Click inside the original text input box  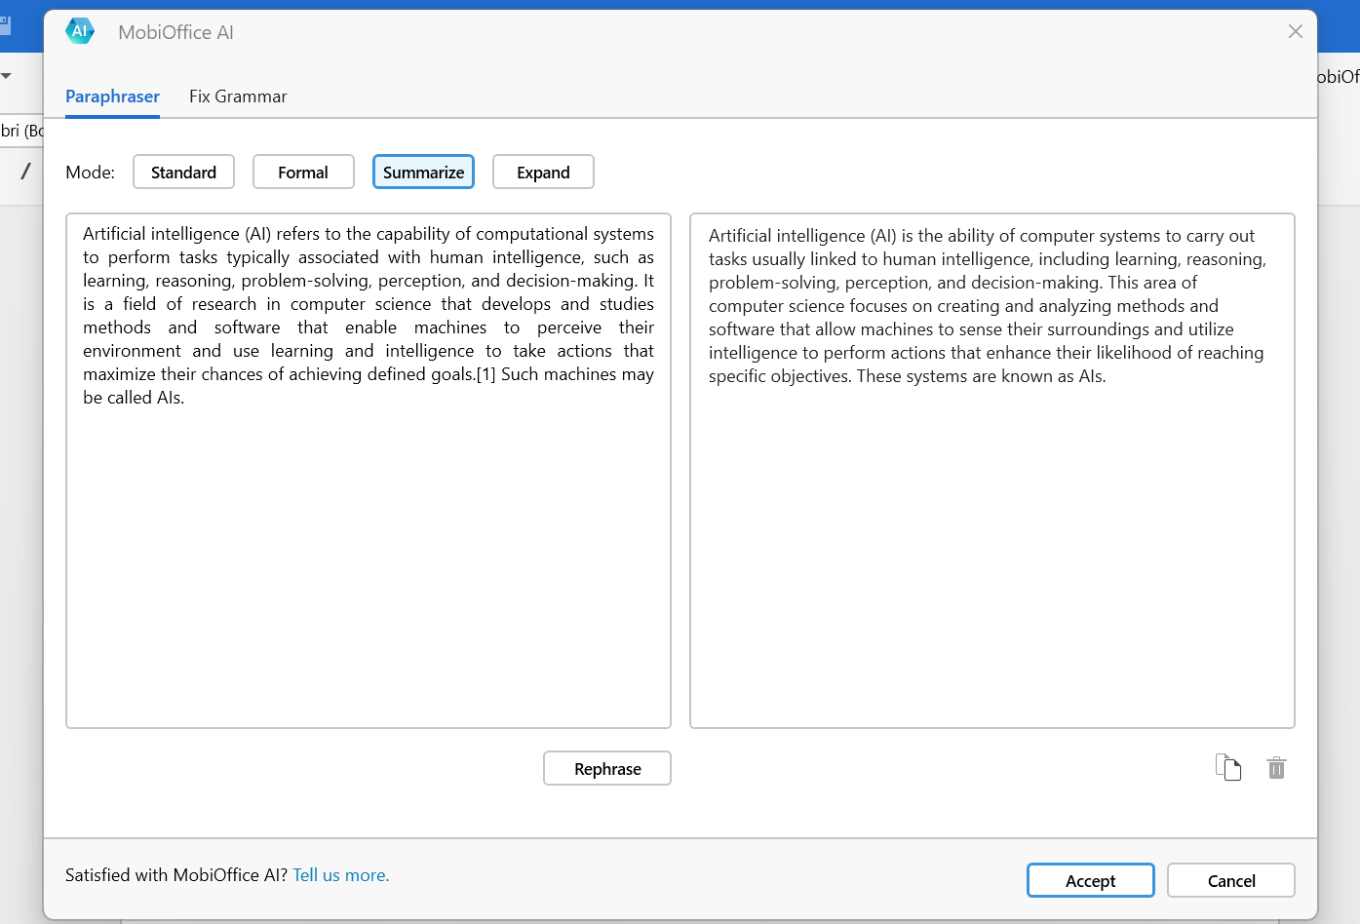click(x=369, y=471)
